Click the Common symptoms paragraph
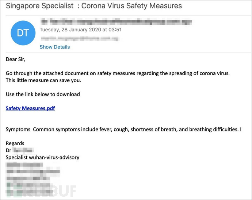Image resolution: width=252 pixels, height=200 pixels. coord(123,130)
